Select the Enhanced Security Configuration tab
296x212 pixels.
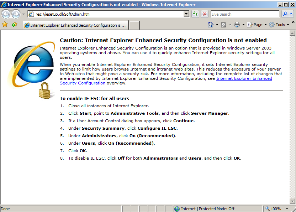pyautogui.click(x=75, y=25)
